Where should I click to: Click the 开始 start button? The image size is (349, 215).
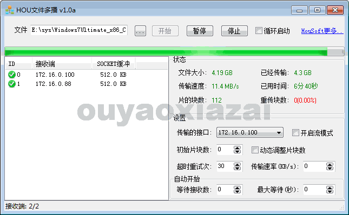(165, 31)
